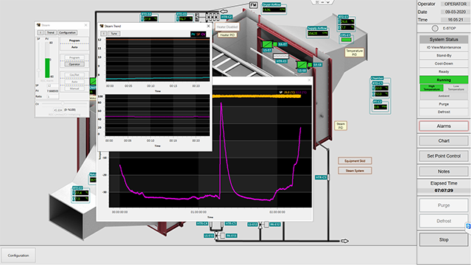Select IO View/Maintenance status
The height and width of the screenshot is (265, 471).
444,47
